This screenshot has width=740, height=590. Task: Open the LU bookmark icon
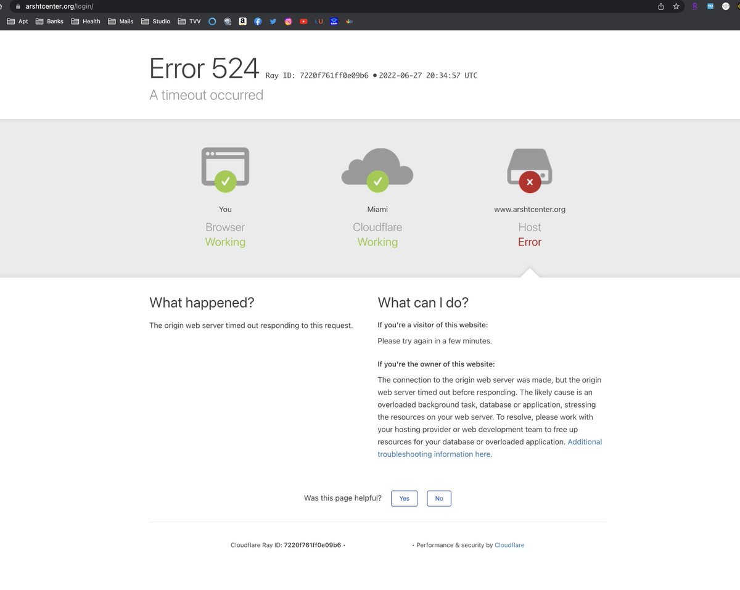click(x=319, y=21)
